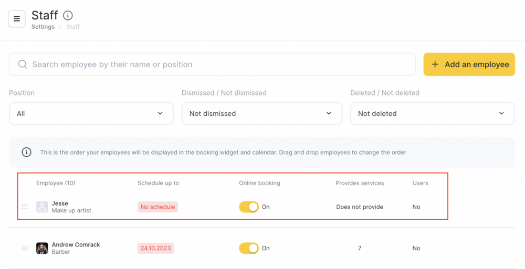The width and height of the screenshot is (525, 269).
Task: Open the hamburger menu button
Action: tap(17, 19)
